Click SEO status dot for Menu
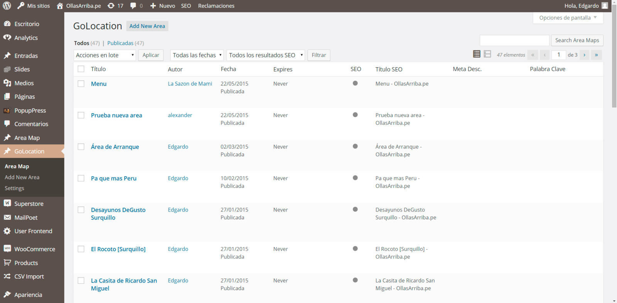The width and height of the screenshot is (617, 303). click(355, 83)
